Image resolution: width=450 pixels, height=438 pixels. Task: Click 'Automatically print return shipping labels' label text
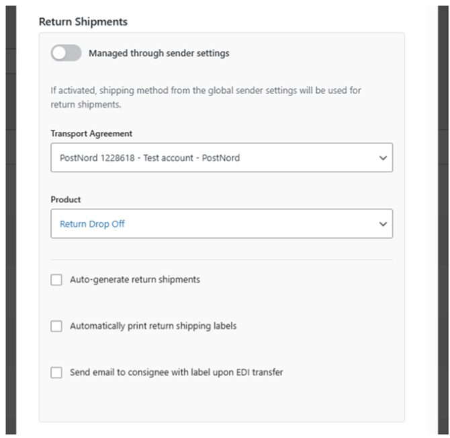click(153, 326)
